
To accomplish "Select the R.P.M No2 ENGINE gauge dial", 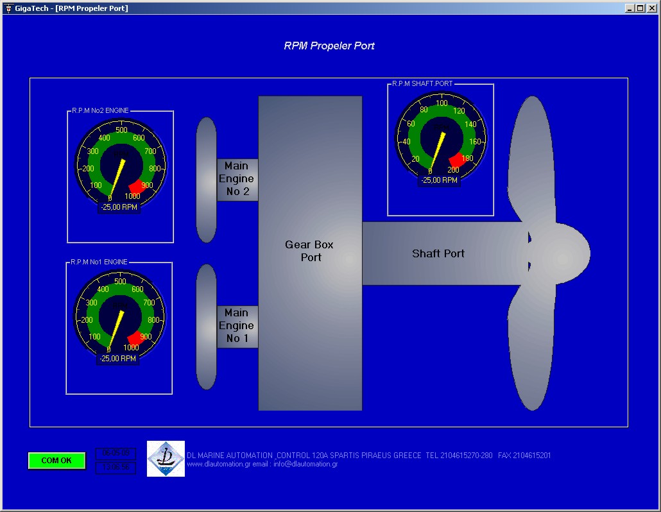I will pyautogui.click(x=121, y=161).
